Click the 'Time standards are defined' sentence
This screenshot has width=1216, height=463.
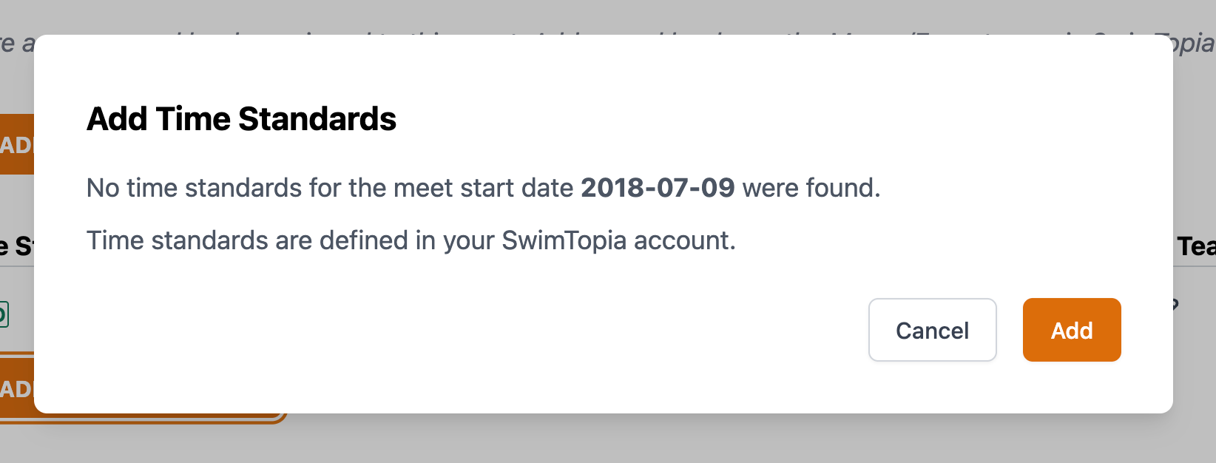click(x=411, y=240)
